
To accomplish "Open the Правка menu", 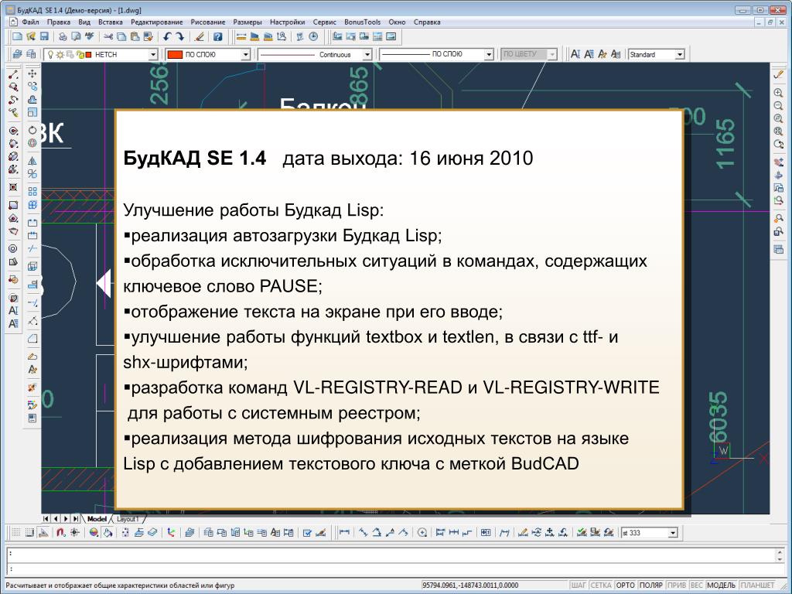I will point(59,22).
